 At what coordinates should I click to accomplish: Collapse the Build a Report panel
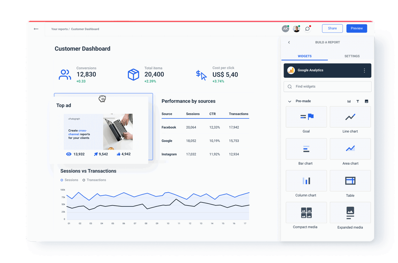click(x=289, y=42)
